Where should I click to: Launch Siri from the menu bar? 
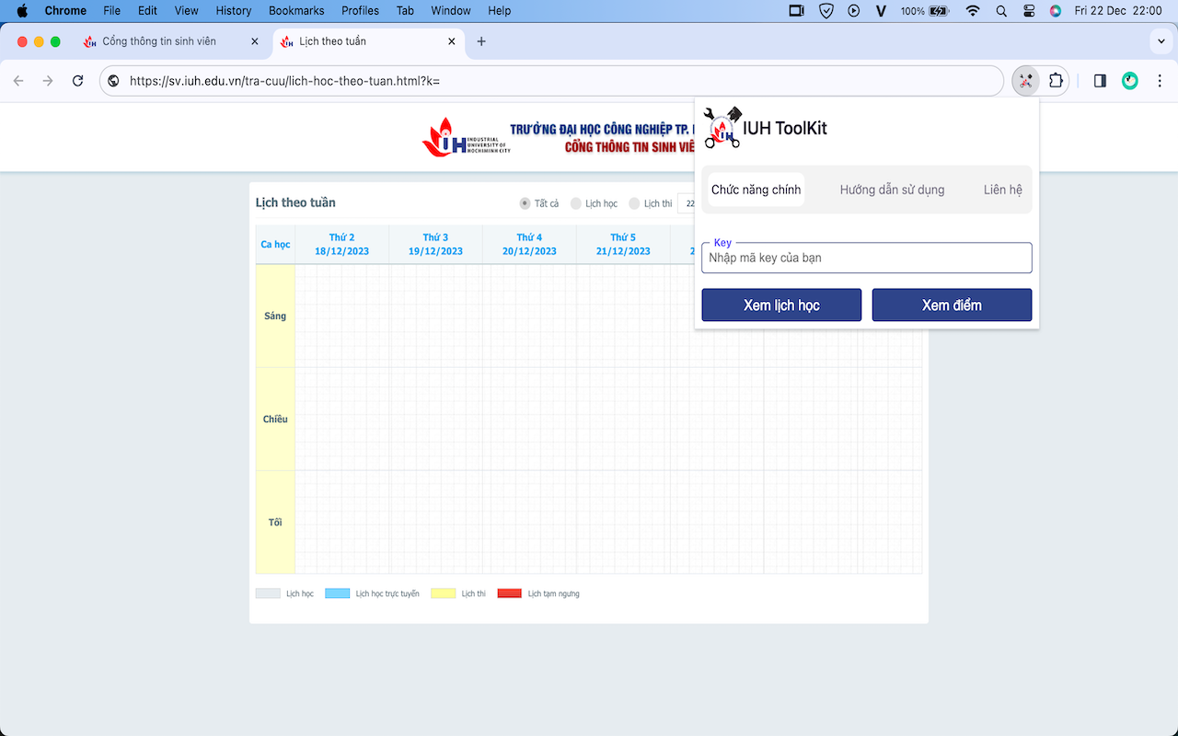pos(1056,11)
